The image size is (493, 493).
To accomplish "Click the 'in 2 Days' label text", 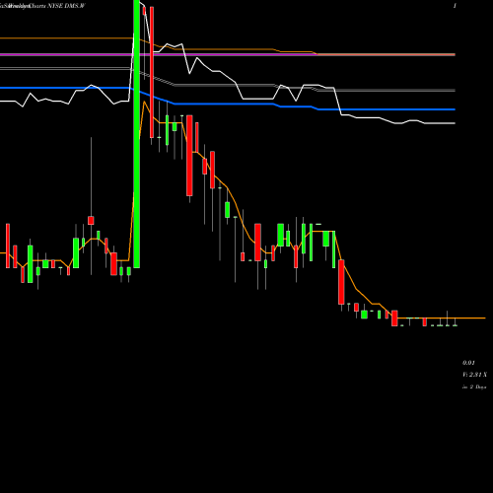I will (474, 387).
